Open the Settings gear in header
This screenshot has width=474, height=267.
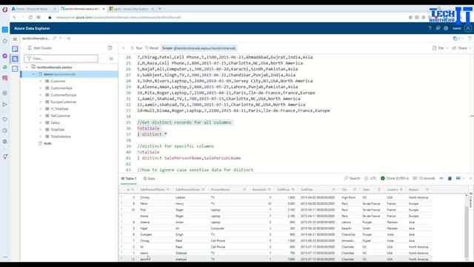446,28
